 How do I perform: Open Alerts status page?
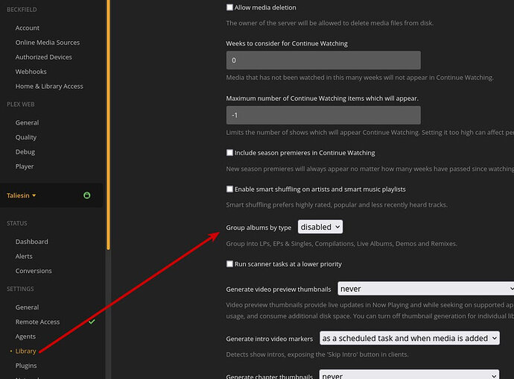24,256
